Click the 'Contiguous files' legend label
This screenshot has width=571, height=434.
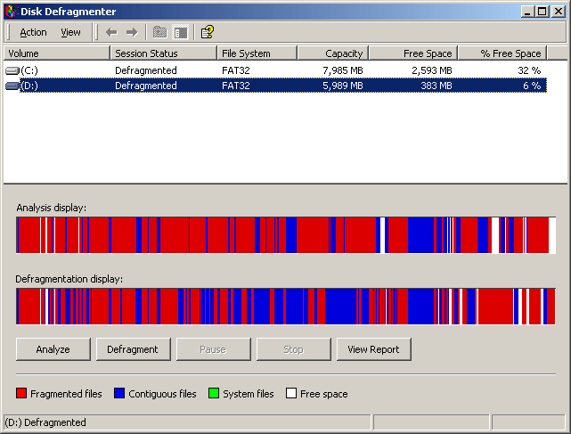[x=162, y=394]
